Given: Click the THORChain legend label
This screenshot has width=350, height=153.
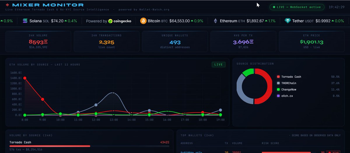Looking at the screenshot, I should (289, 83).
